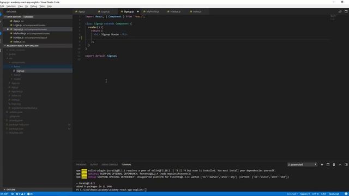Screen dimensions: 349x196
Task: Create a new terminal with plus icon
Action: (x=322, y=164)
